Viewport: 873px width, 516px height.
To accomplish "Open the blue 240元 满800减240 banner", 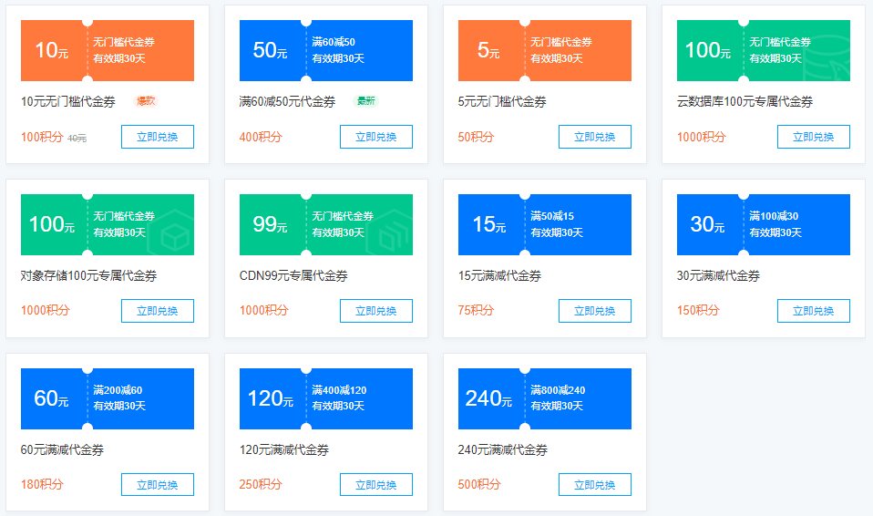I will 545,398.
